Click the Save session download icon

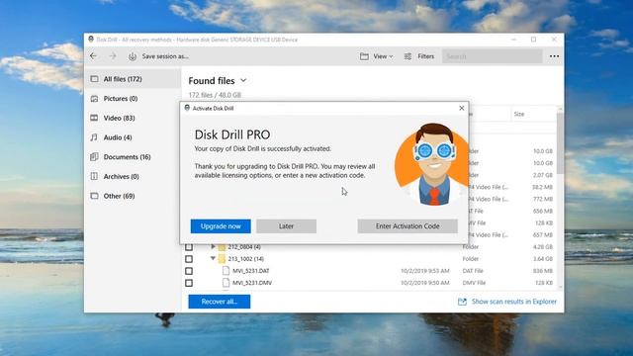[x=133, y=56]
